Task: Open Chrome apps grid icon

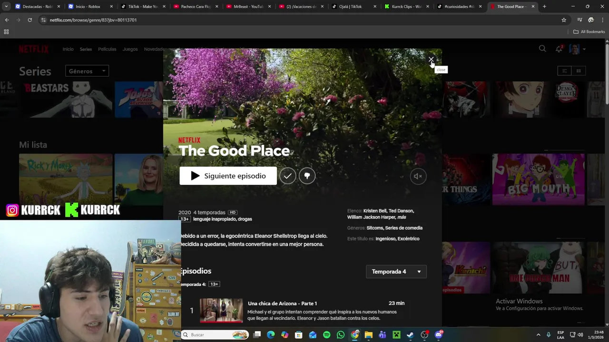Action: pos(6,32)
